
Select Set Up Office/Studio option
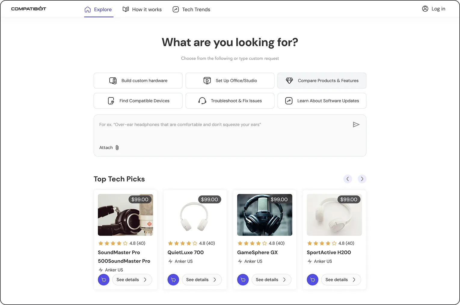pyautogui.click(x=230, y=81)
